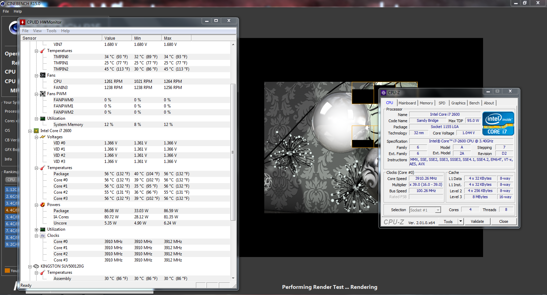Collapse the Clocks node
This screenshot has height=295, width=547.
click(x=36, y=236)
